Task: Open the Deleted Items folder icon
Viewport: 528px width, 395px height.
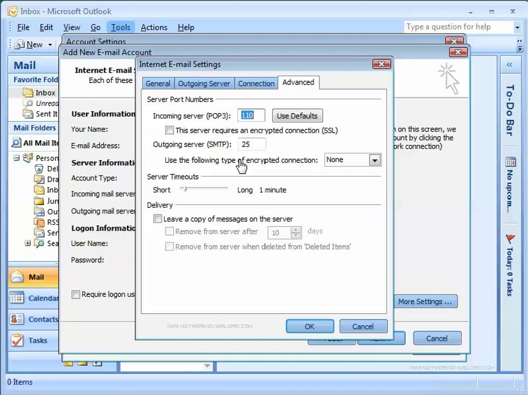Action: (x=39, y=168)
